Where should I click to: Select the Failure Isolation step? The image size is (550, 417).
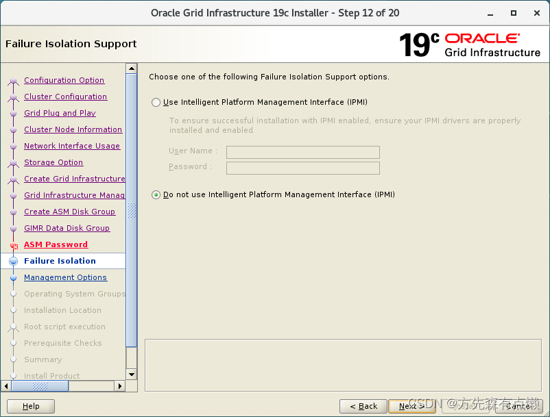point(60,261)
